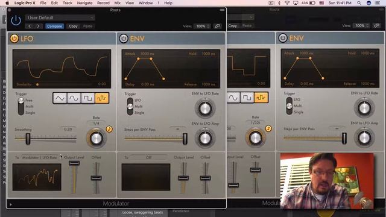
Task: Click the Paste button in background window
Action: pos(247,25)
